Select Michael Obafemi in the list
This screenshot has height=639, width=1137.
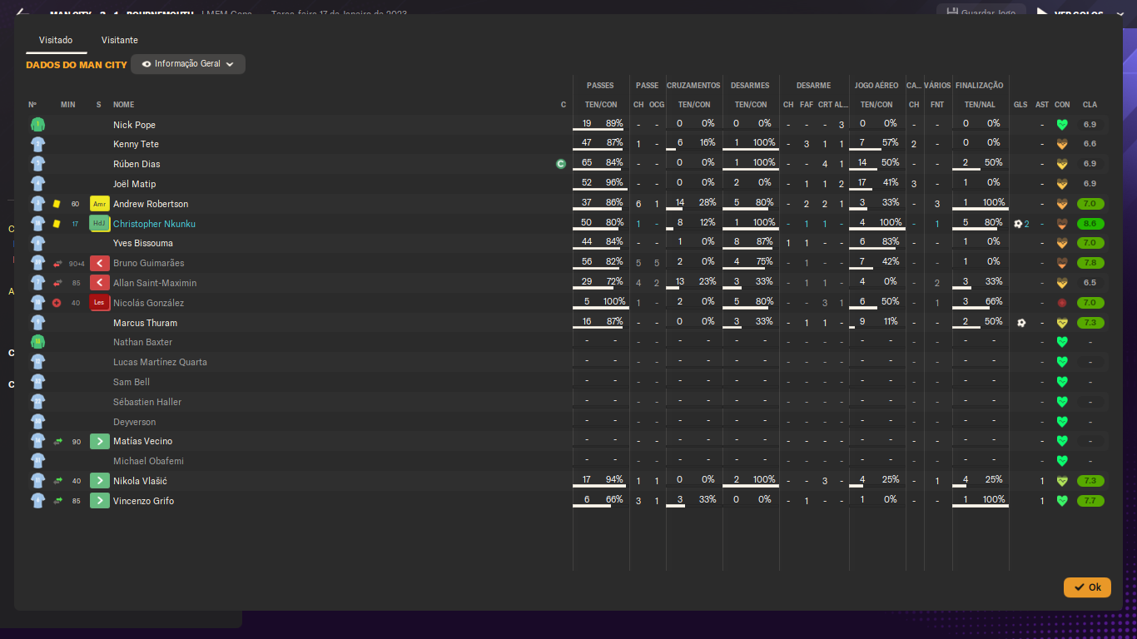point(148,461)
